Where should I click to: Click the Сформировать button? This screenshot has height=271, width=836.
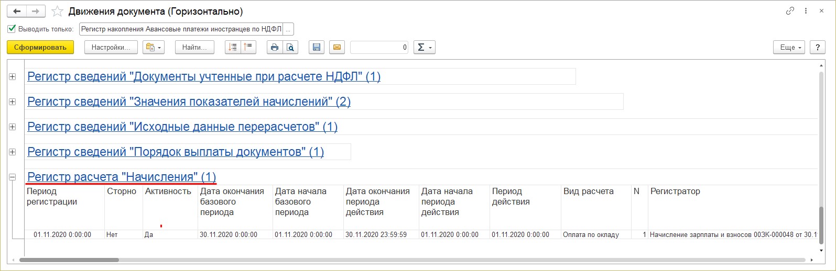pos(40,47)
